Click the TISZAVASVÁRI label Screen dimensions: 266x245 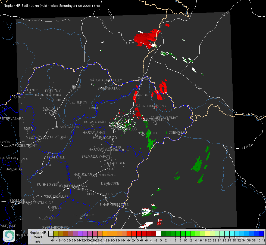point(95,122)
